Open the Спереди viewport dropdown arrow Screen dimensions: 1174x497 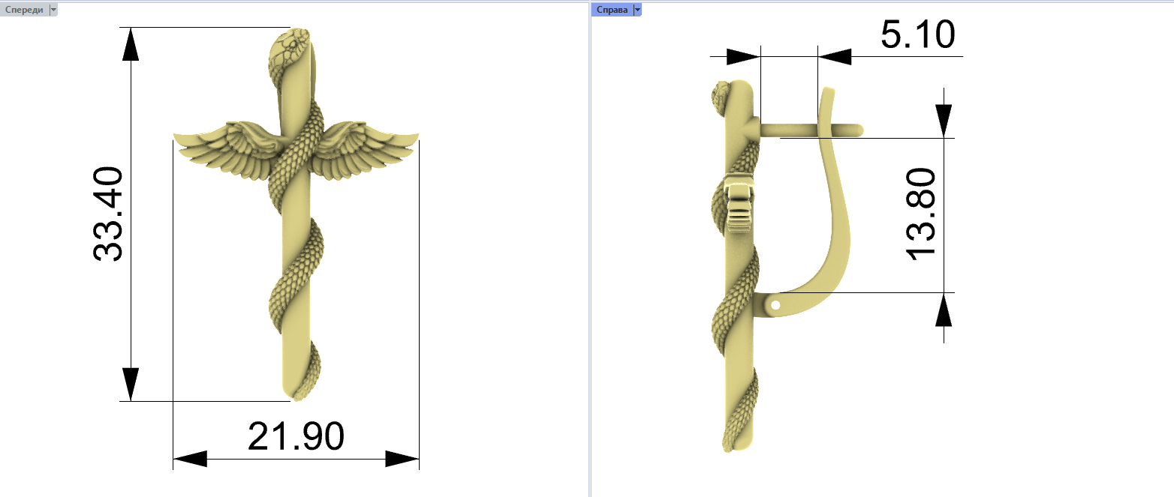pos(53,10)
